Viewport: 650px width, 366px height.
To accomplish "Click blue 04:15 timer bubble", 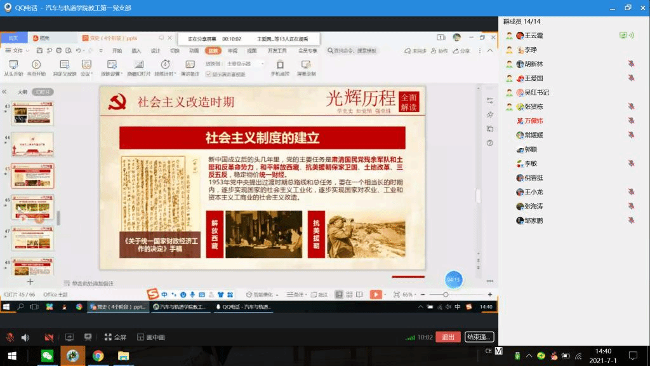I will click(453, 280).
